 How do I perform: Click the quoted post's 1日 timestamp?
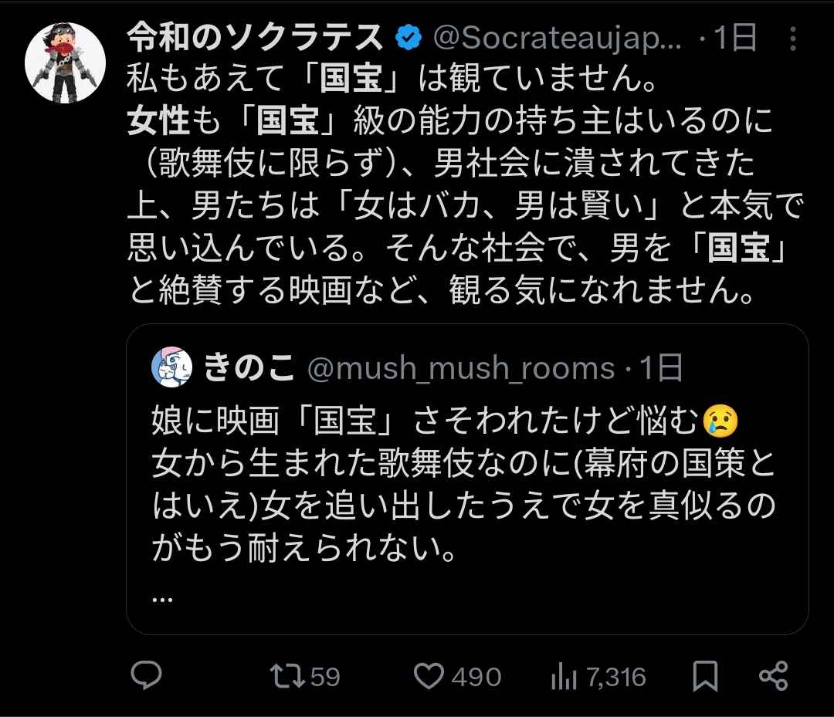(661, 368)
